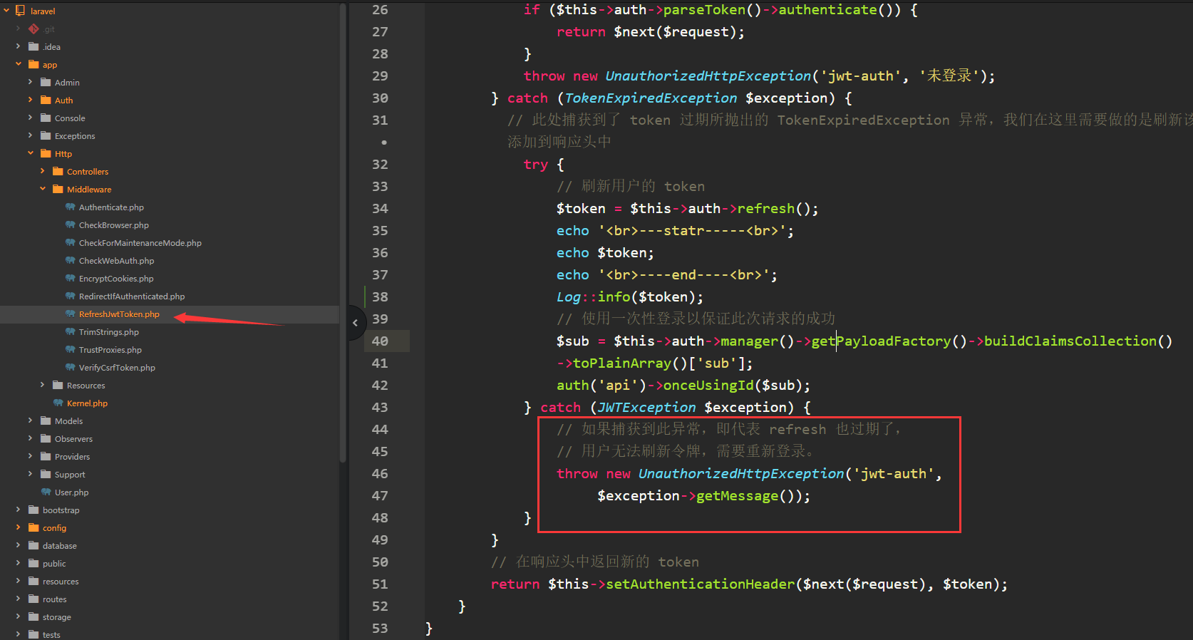
Task: Expand the Auth folder chevron
Action: 31,100
